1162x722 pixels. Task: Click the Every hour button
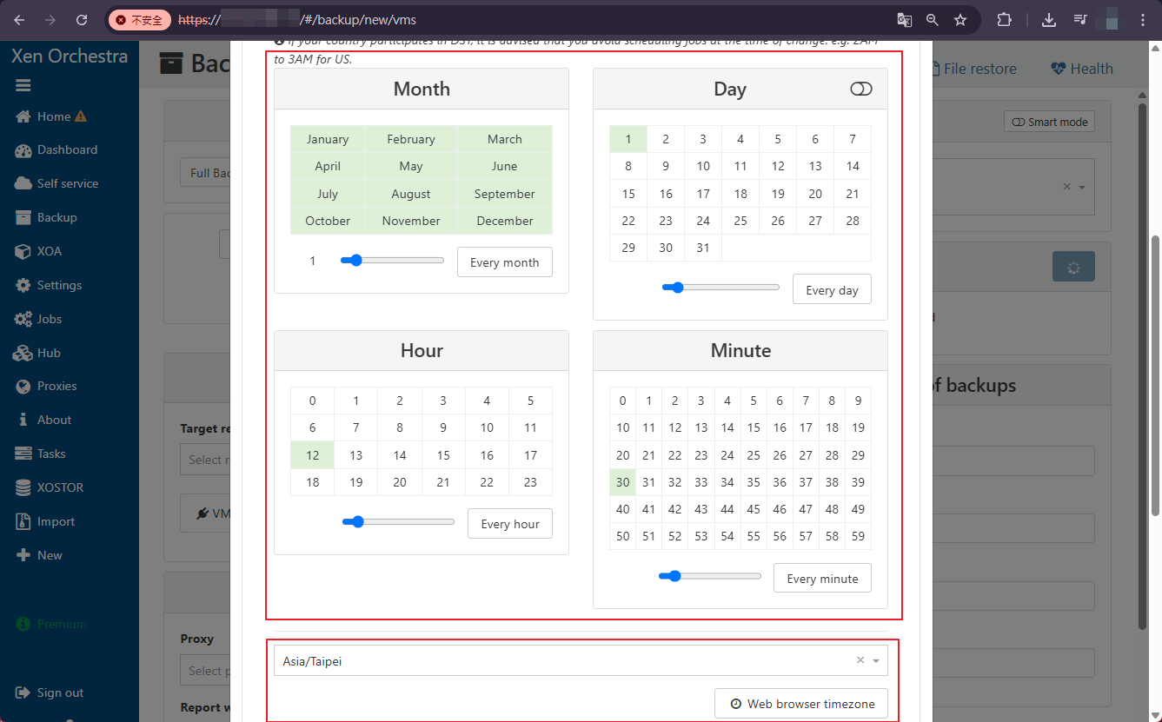point(510,524)
